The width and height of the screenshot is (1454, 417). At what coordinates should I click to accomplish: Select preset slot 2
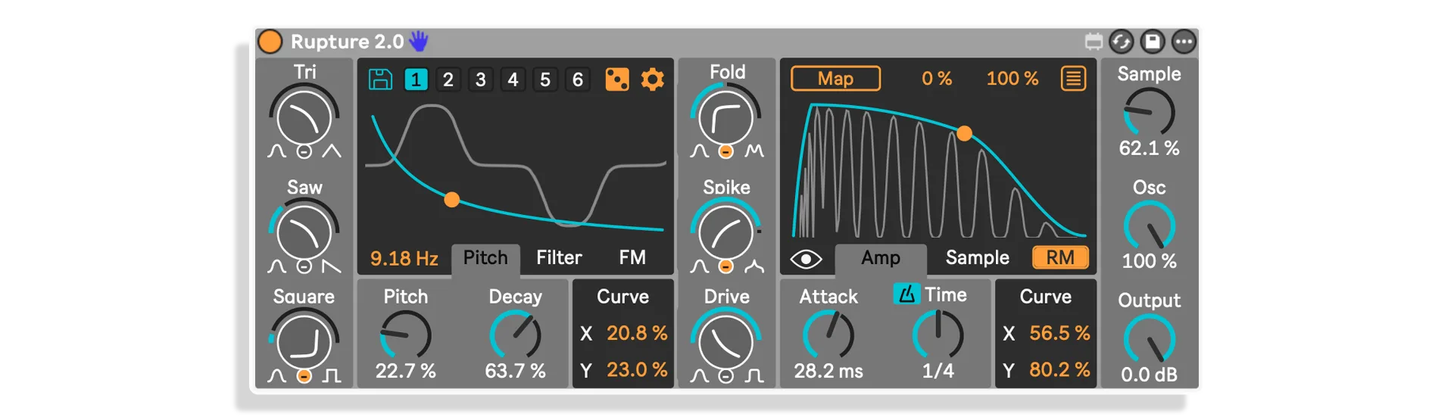coord(448,79)
